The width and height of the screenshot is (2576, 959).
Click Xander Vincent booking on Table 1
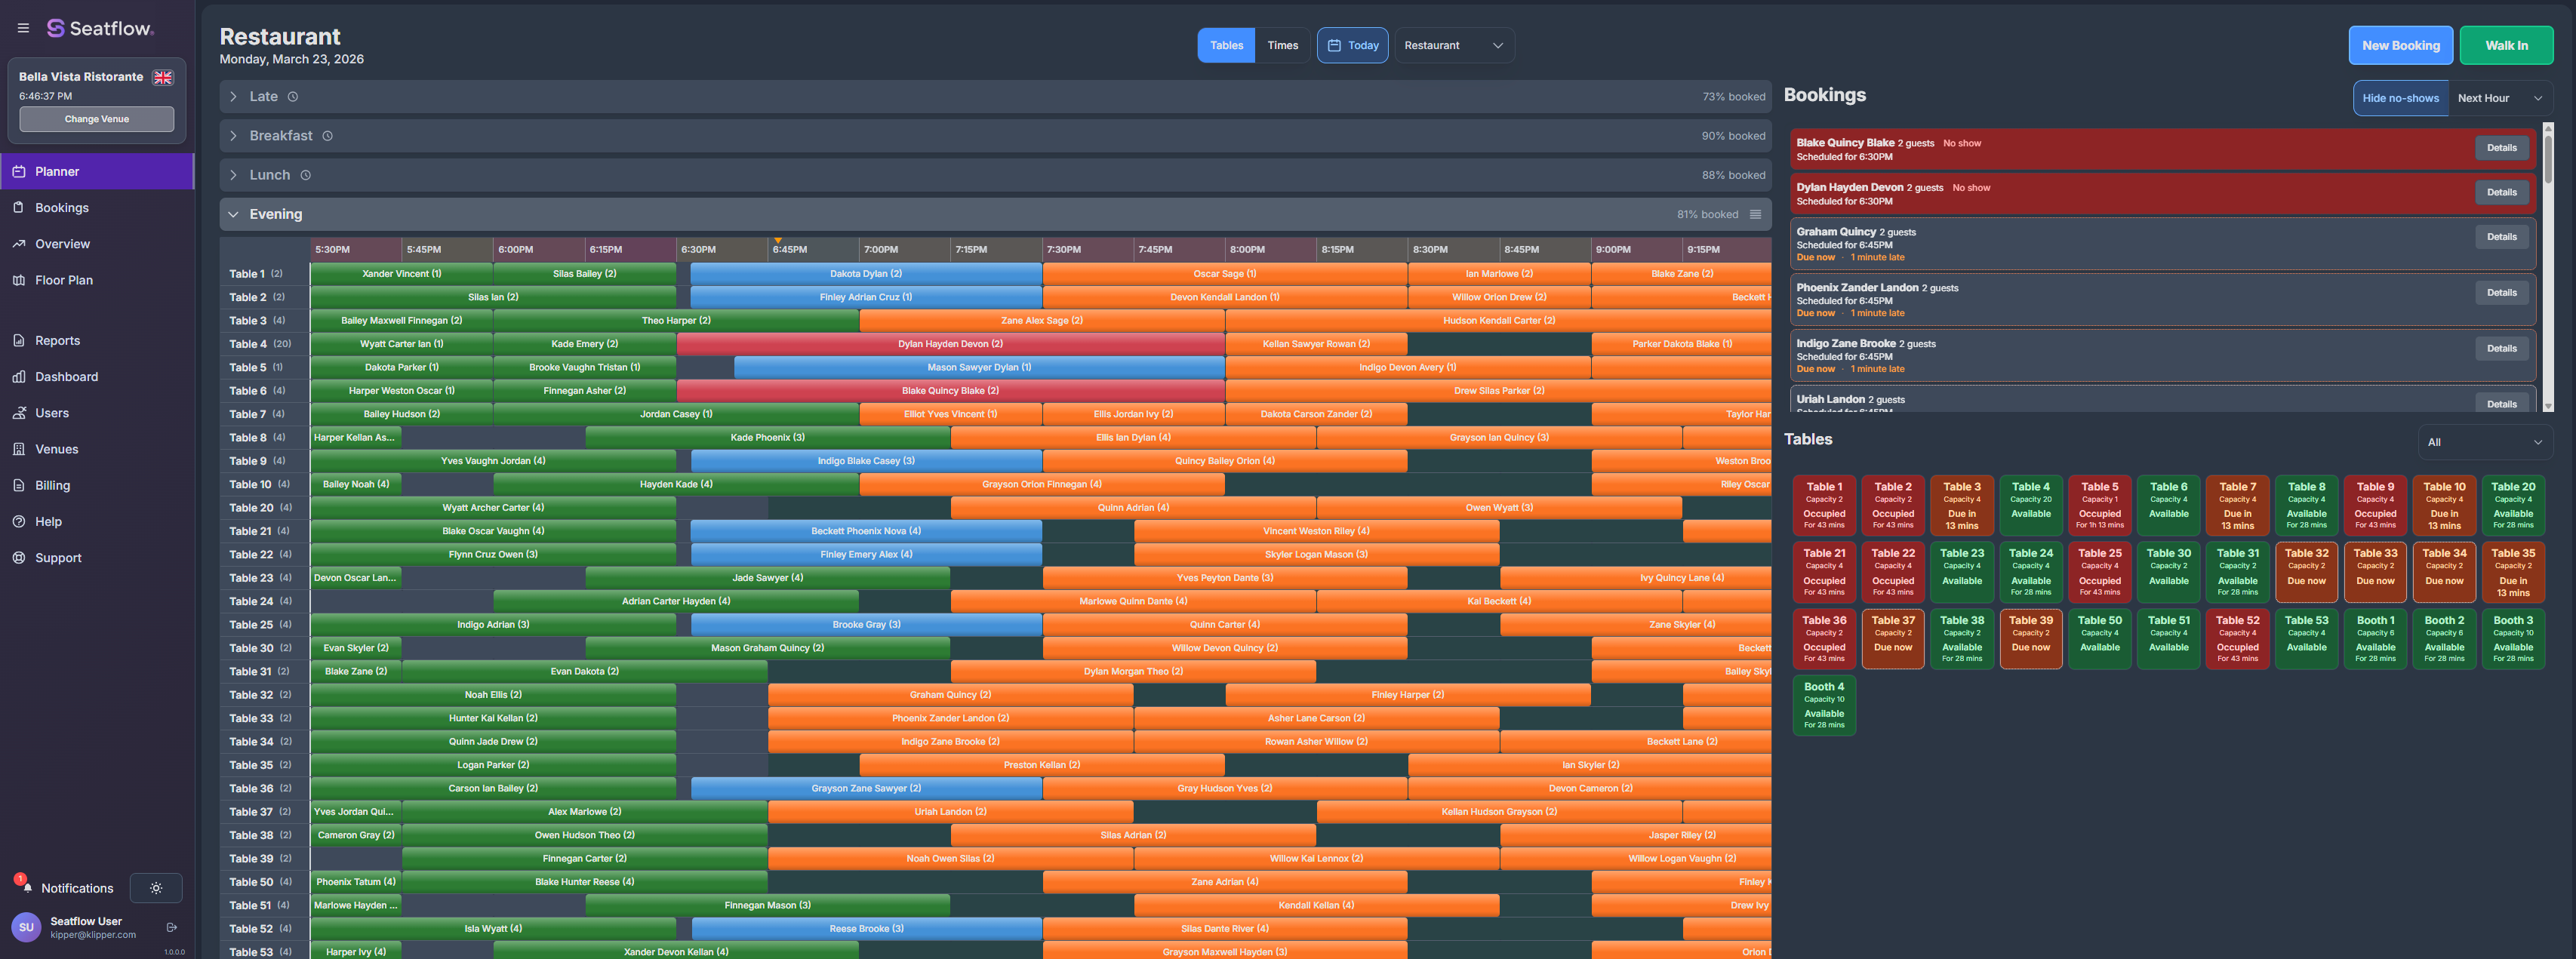click(401, 274)
